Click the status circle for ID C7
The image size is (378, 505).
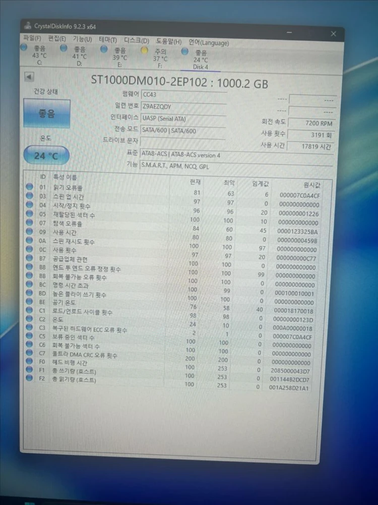tap(29, 353)
